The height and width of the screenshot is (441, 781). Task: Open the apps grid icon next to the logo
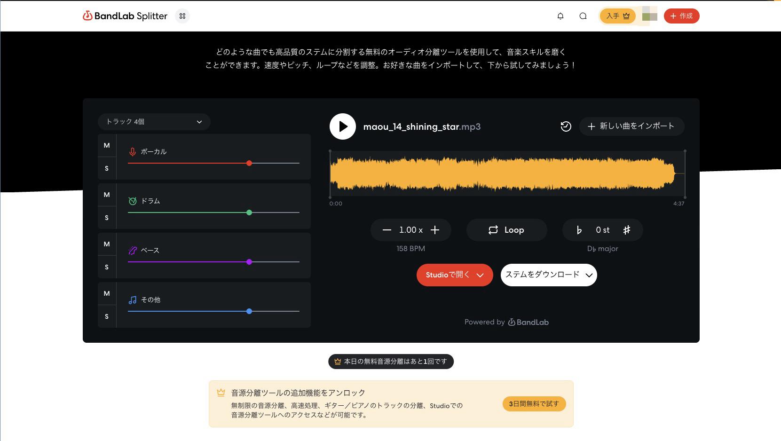183,16
